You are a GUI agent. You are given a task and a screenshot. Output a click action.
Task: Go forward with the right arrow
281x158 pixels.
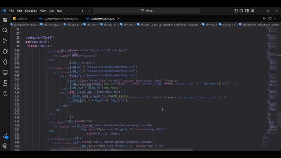(89, 11)
